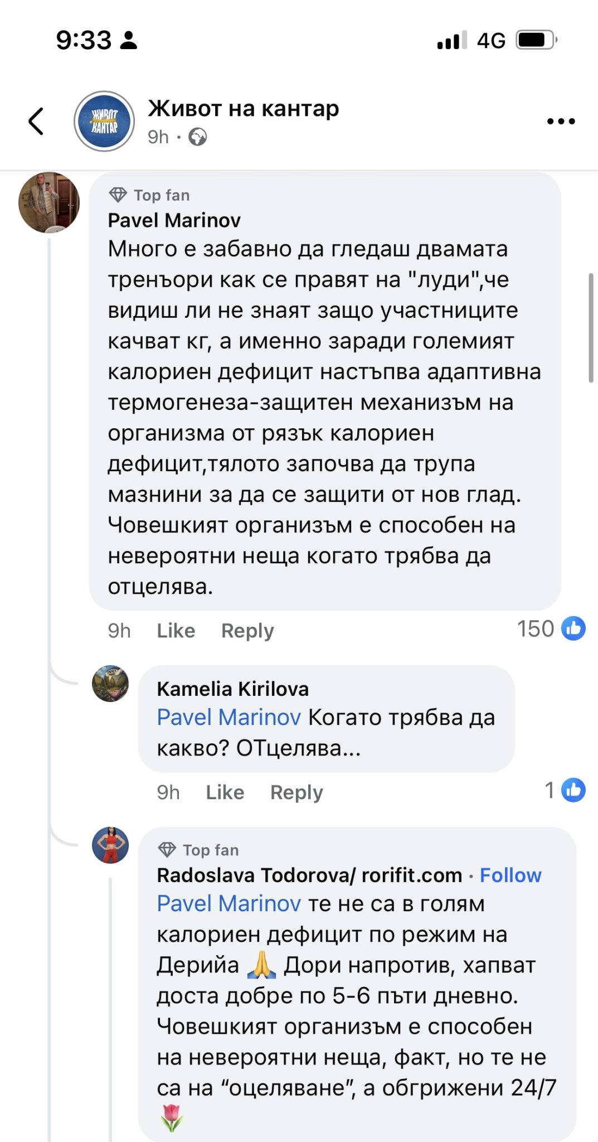Open Radoslava Todorova's avatar
The width and height of the screenshot is (598, 1142).
tap(110, 845)
